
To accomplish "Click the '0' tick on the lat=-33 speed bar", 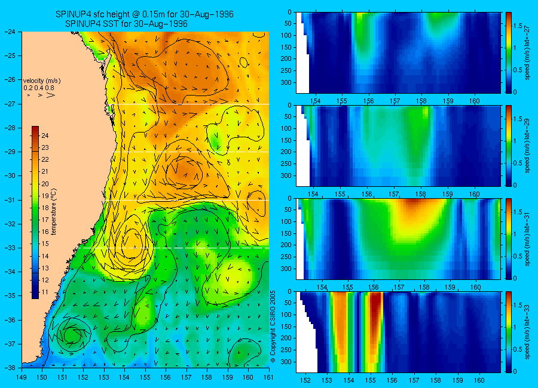I will (x=516, y=371).
